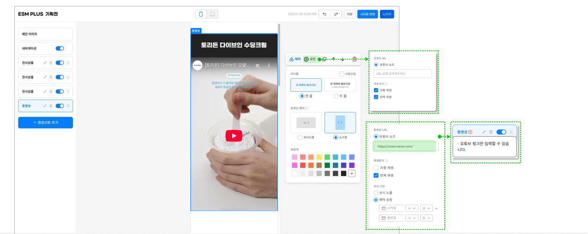Toggle the left sidebar 동영상 switch
Image resolution: width=588 pixels, height=234 pixels.
(60, 106)
